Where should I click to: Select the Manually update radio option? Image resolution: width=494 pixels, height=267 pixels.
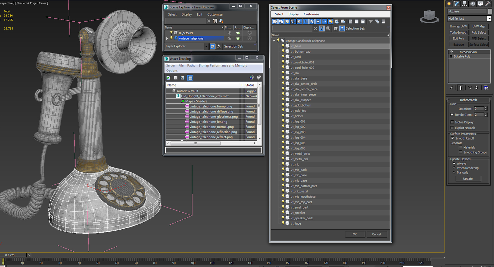[x=454, y=173]
